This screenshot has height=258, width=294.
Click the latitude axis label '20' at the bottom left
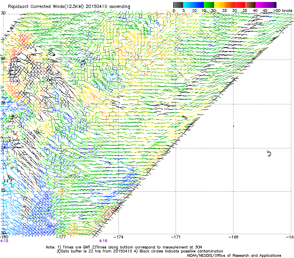point(3,233)
